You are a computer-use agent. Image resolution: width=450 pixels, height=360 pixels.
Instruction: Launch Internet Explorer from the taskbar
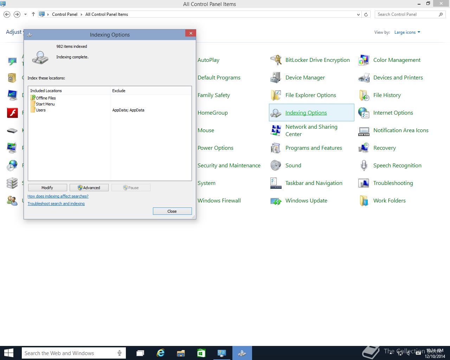(161, 353)
